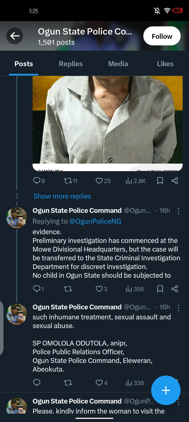189x422 pixels.
Task: Tap the back arrow button
Action: [x=15, y=36]
